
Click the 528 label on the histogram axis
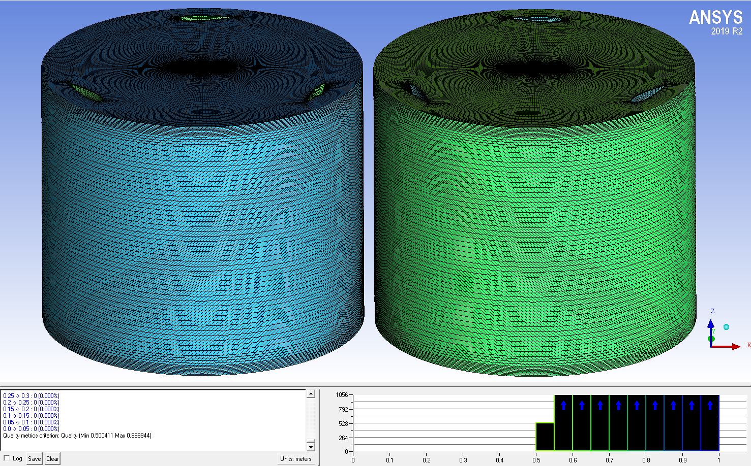(x=343, y=423)
